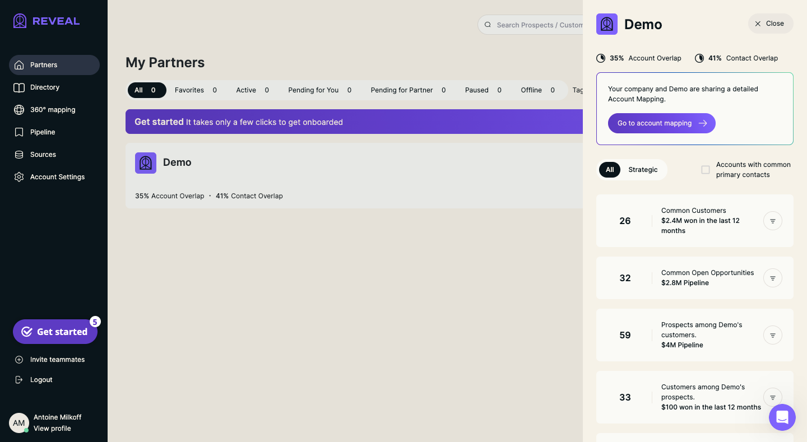Image resolution: width=807 pixels, height=442 pixels.
Task: Click the Customers among Demo's prospects text
Action: 703,392
